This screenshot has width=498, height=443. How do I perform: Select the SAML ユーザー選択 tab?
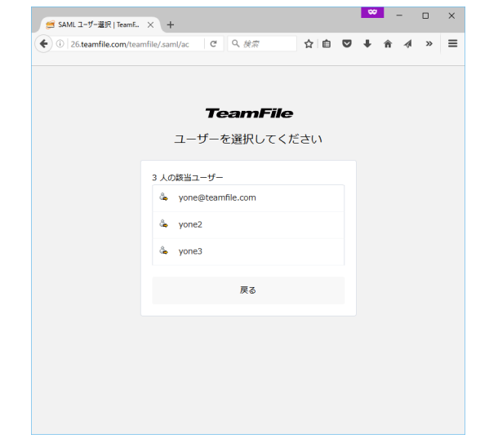(x=94, y=24)
